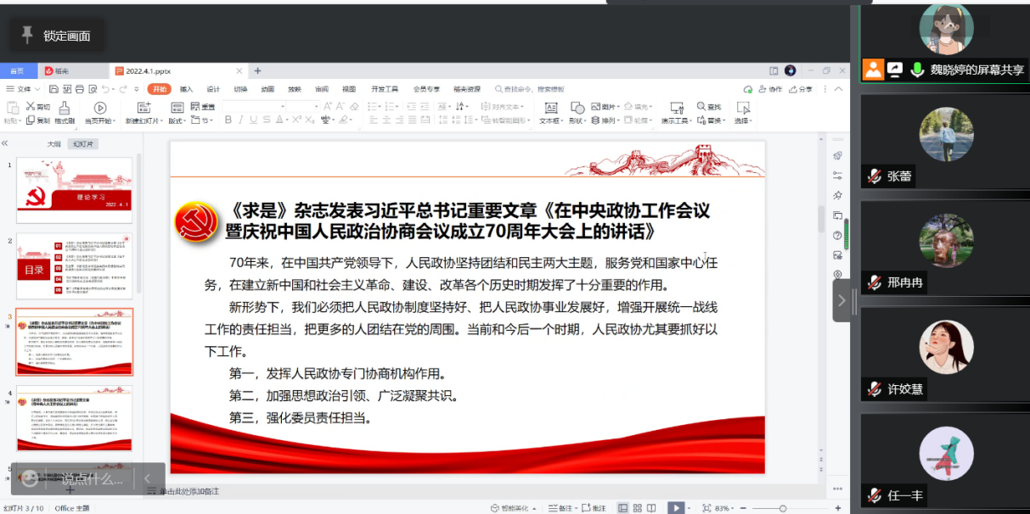Click the Print icon in quick toolbar
The width and height of the screenshot is (1030, 514).
80,89
